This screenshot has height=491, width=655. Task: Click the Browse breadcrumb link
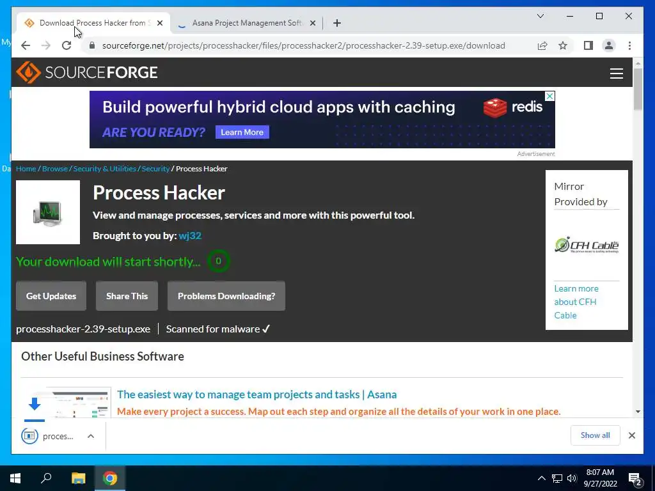(x=55, y=169)
